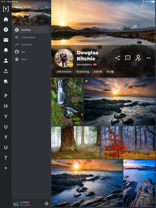Open the waterfall photo thumbnail
The height and width of the screenshot is (208, 156).
(67, 102)
